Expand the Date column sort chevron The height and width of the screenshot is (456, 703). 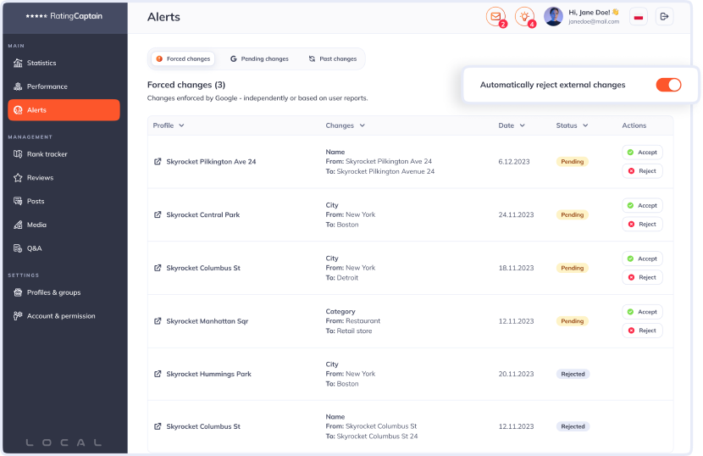point(522,125)
